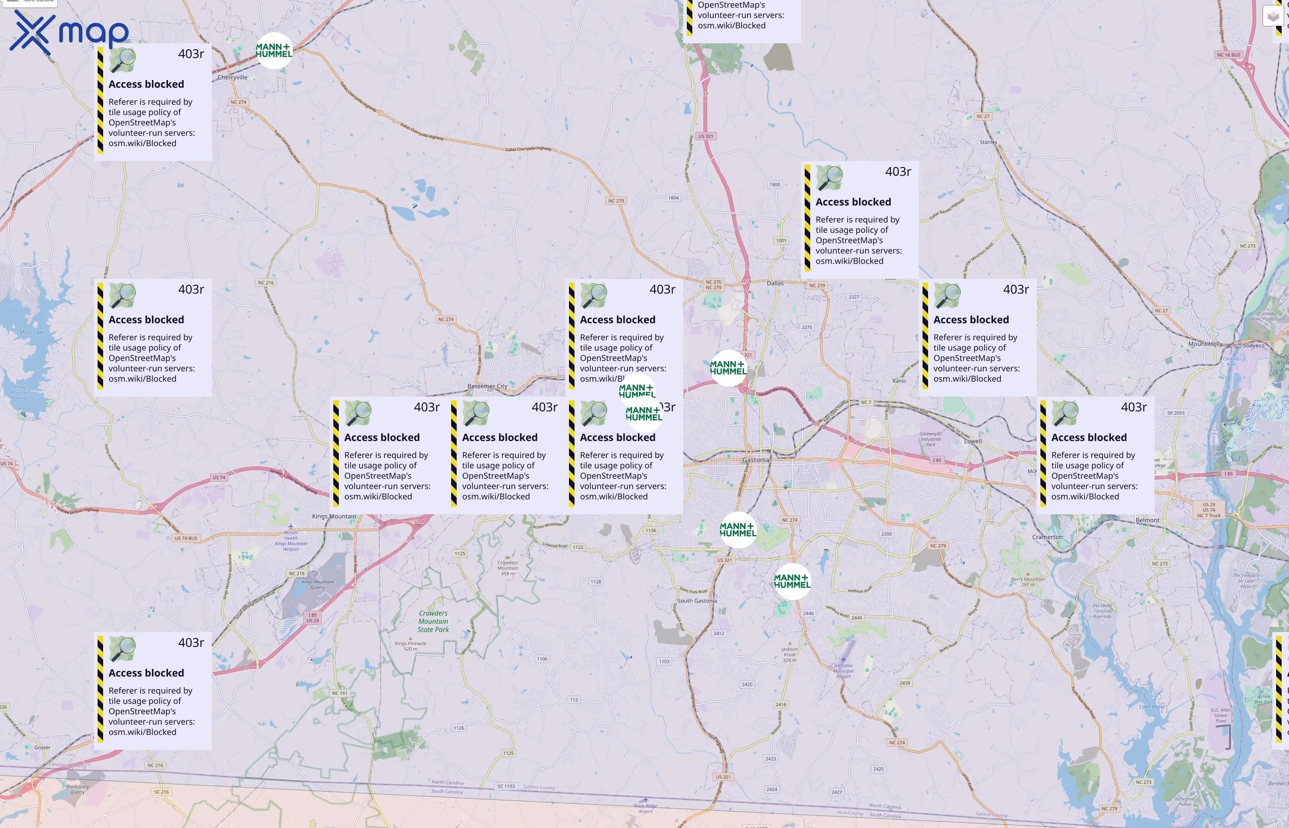This screenshot has width=1289, height=828.
Task: Click the Sodyeco label
Action: (1254, 345)
